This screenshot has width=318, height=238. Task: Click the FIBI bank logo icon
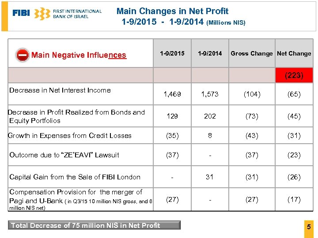[42, 14]
